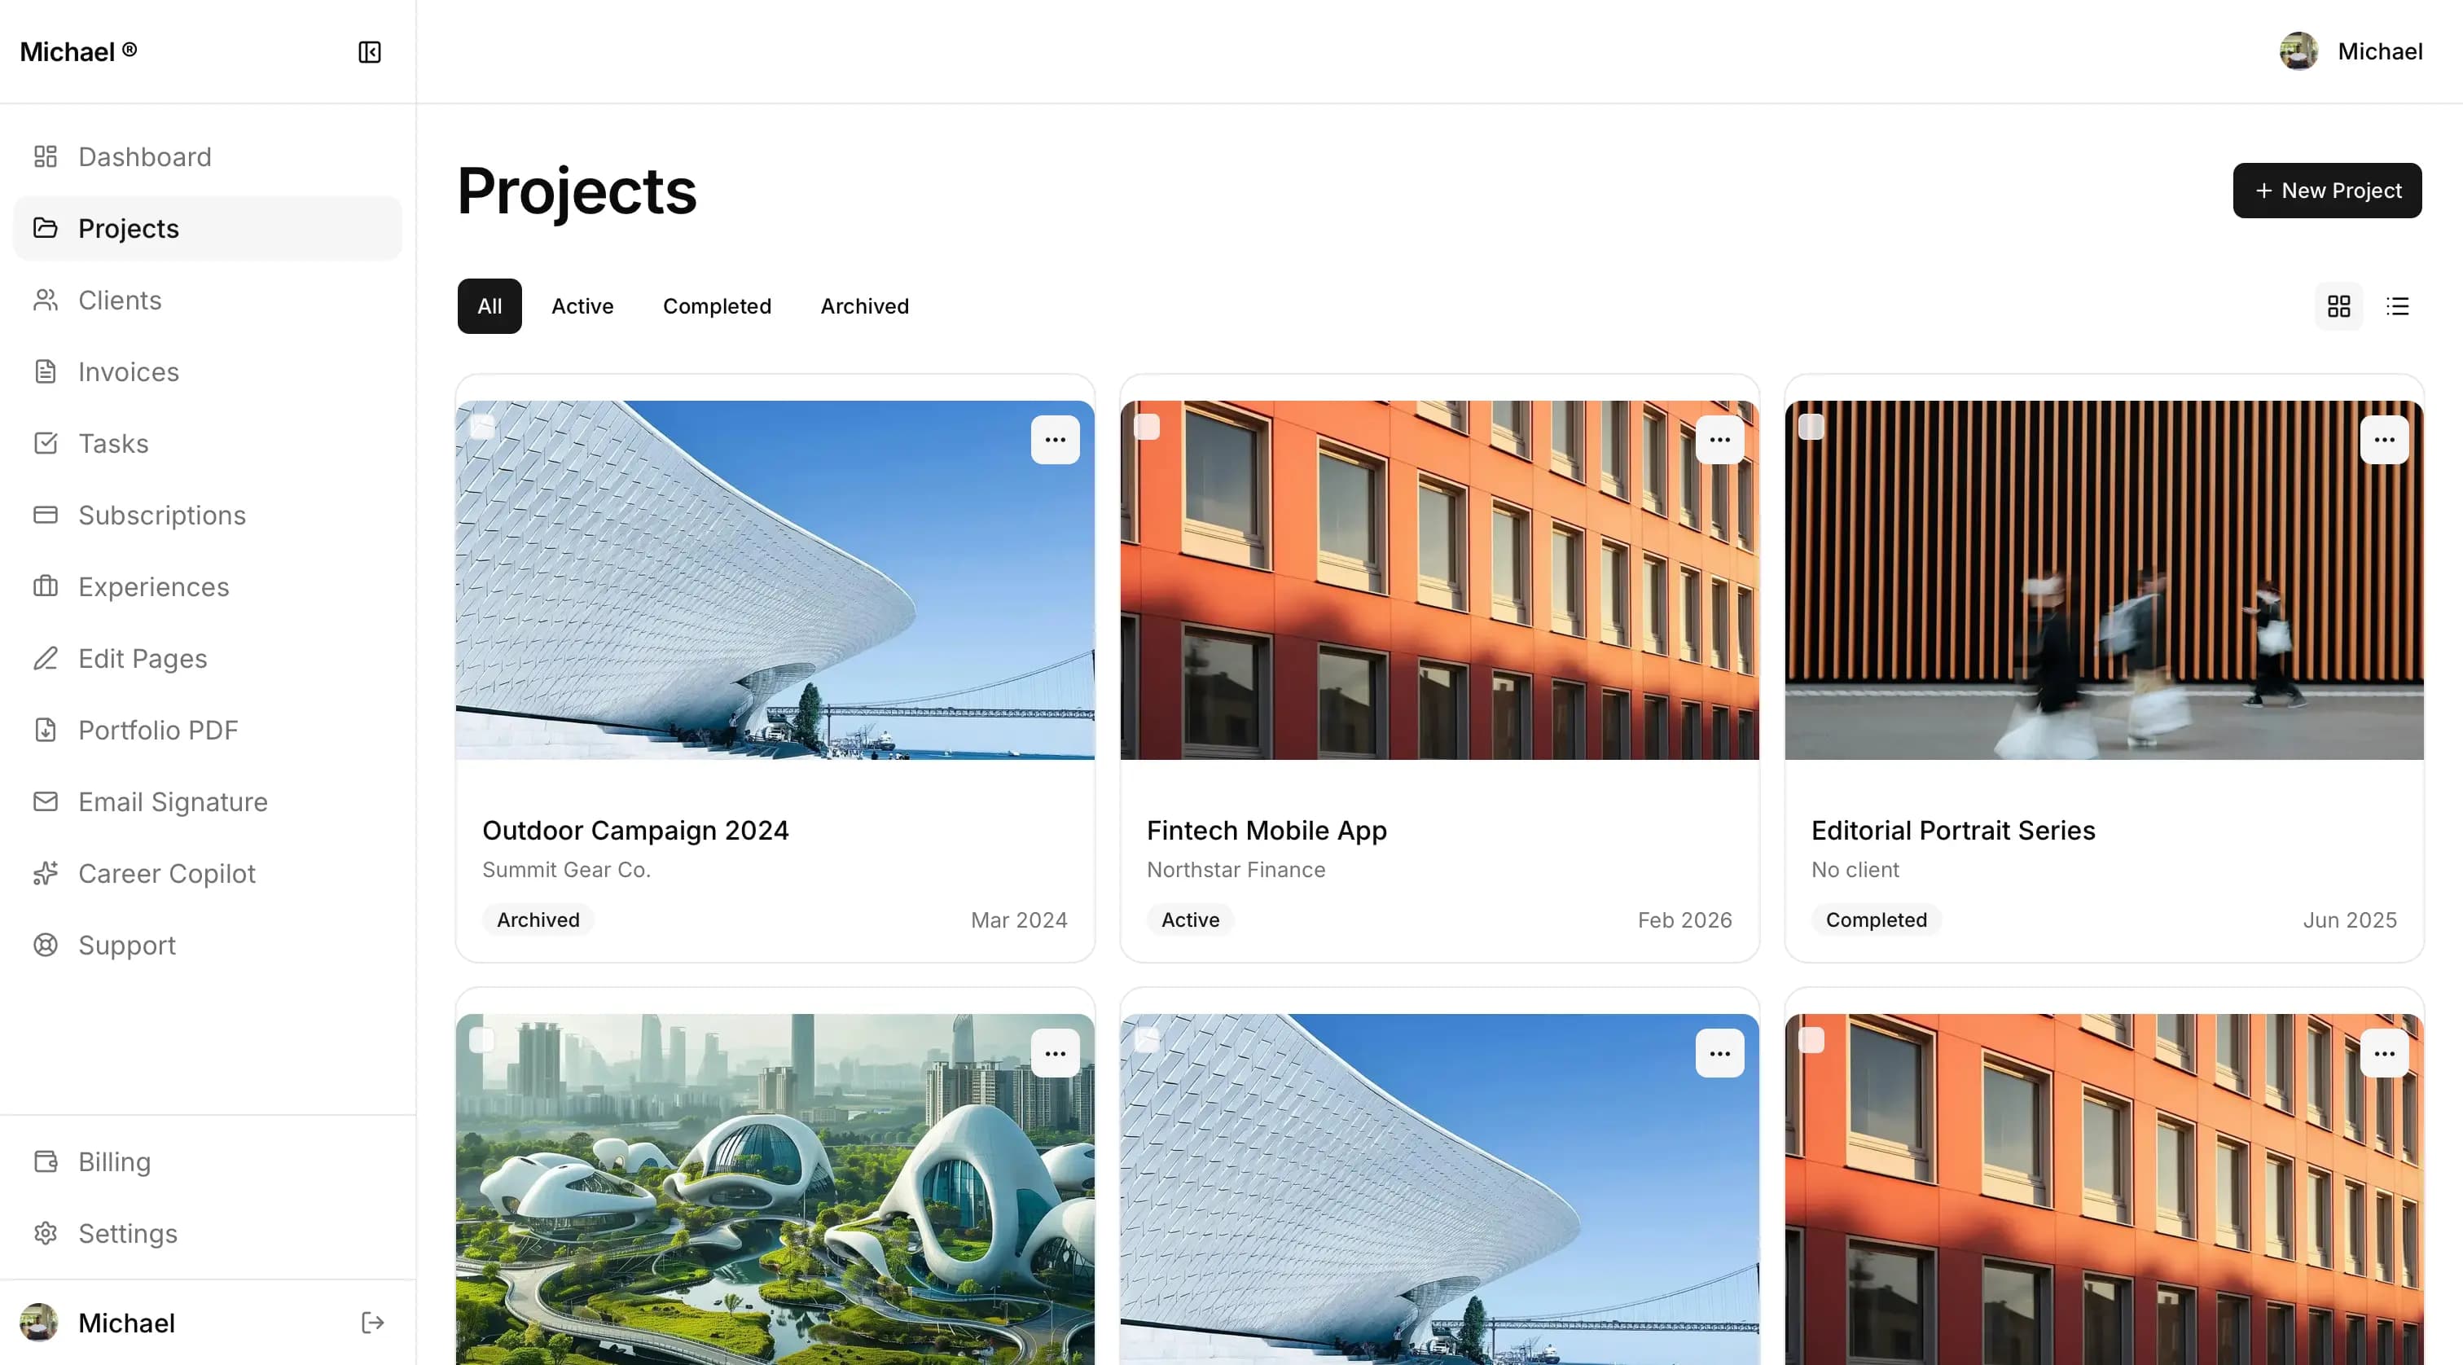Switch to list view
This screenshot has width=2463, height=1365.
point(2398,306)
